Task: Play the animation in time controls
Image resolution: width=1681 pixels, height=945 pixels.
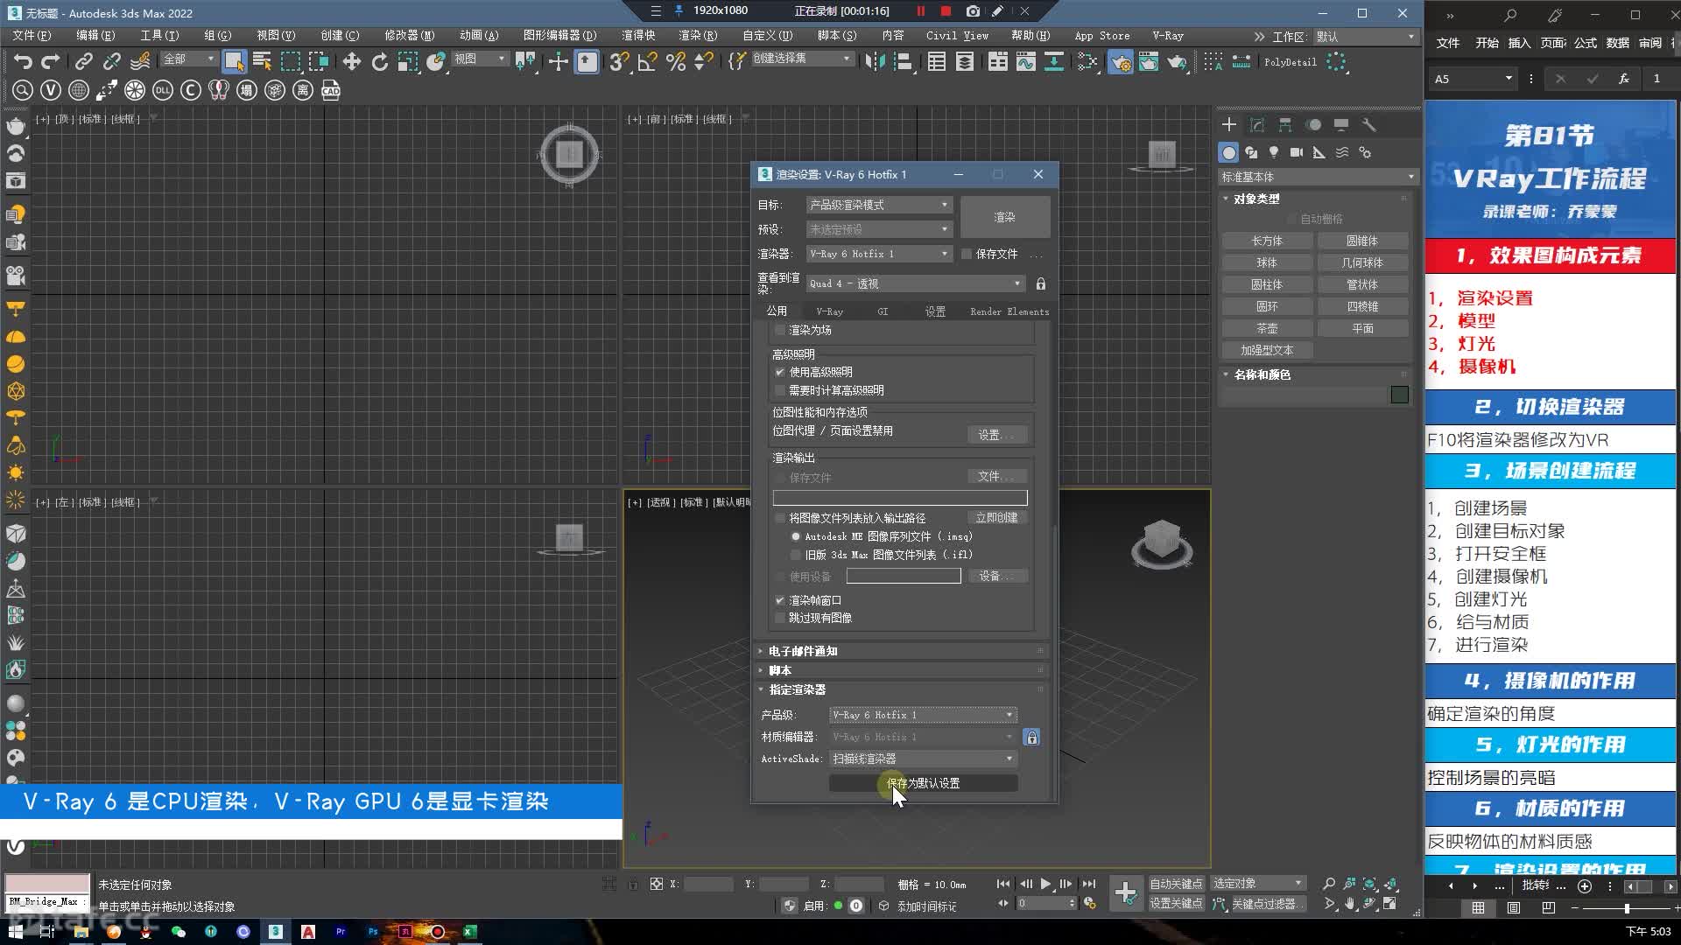Action: click(1045, 884)
